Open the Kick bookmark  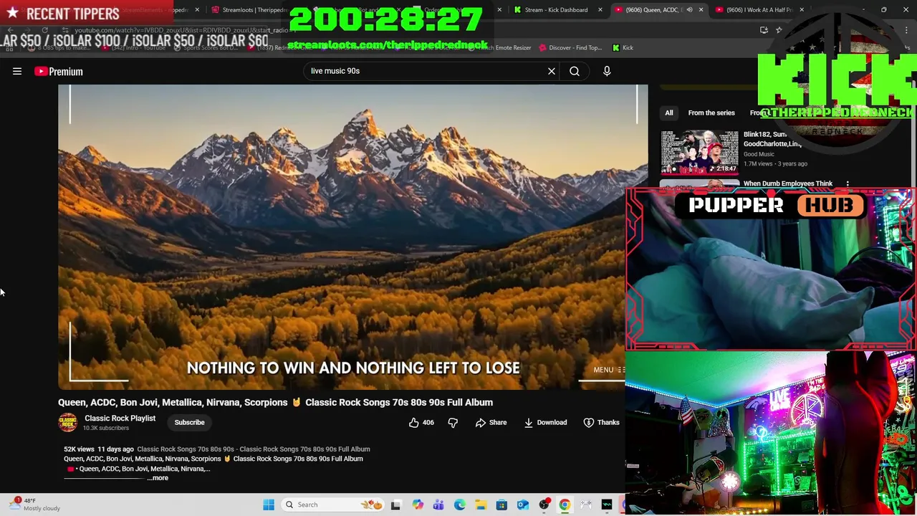[623, 48]
